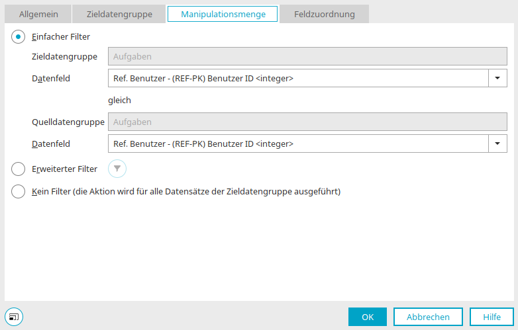This screenshot has height=330, width=518.
Task: Select the Kein Filter radio option
Action: (18, 192)
